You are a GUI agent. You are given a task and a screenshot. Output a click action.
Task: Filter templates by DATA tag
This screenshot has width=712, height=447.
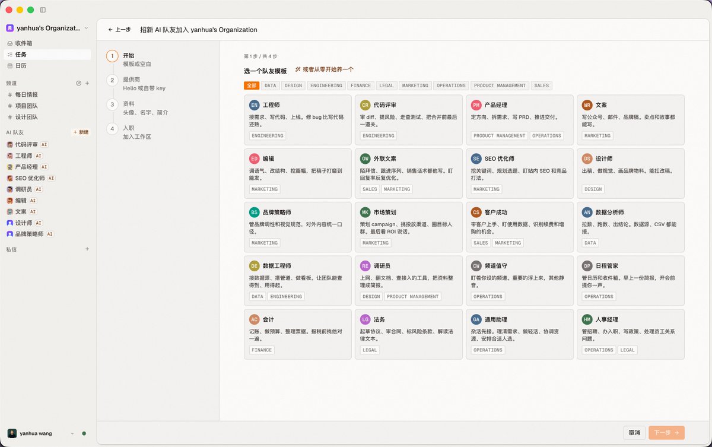271,85
